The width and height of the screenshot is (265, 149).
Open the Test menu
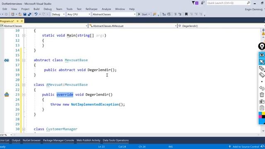pos(79,9)
